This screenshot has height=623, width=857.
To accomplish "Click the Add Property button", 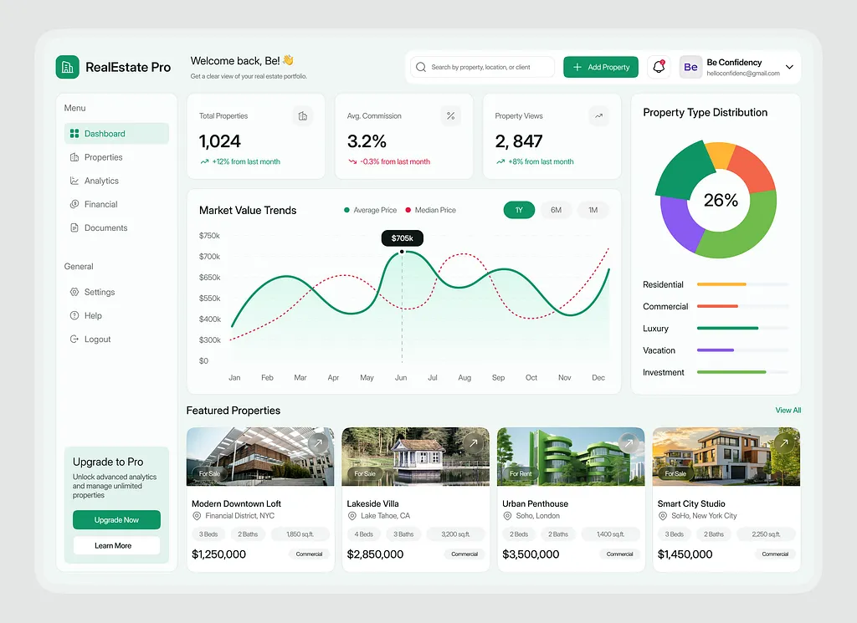I will [x=601, y=67].
